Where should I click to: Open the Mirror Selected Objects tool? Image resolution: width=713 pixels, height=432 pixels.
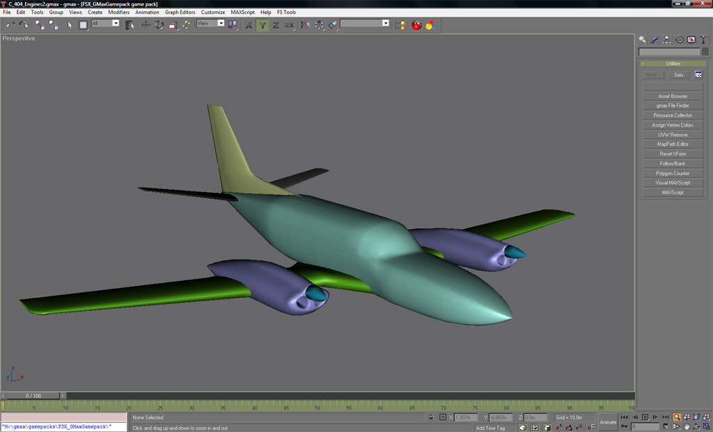pos(305,25)
